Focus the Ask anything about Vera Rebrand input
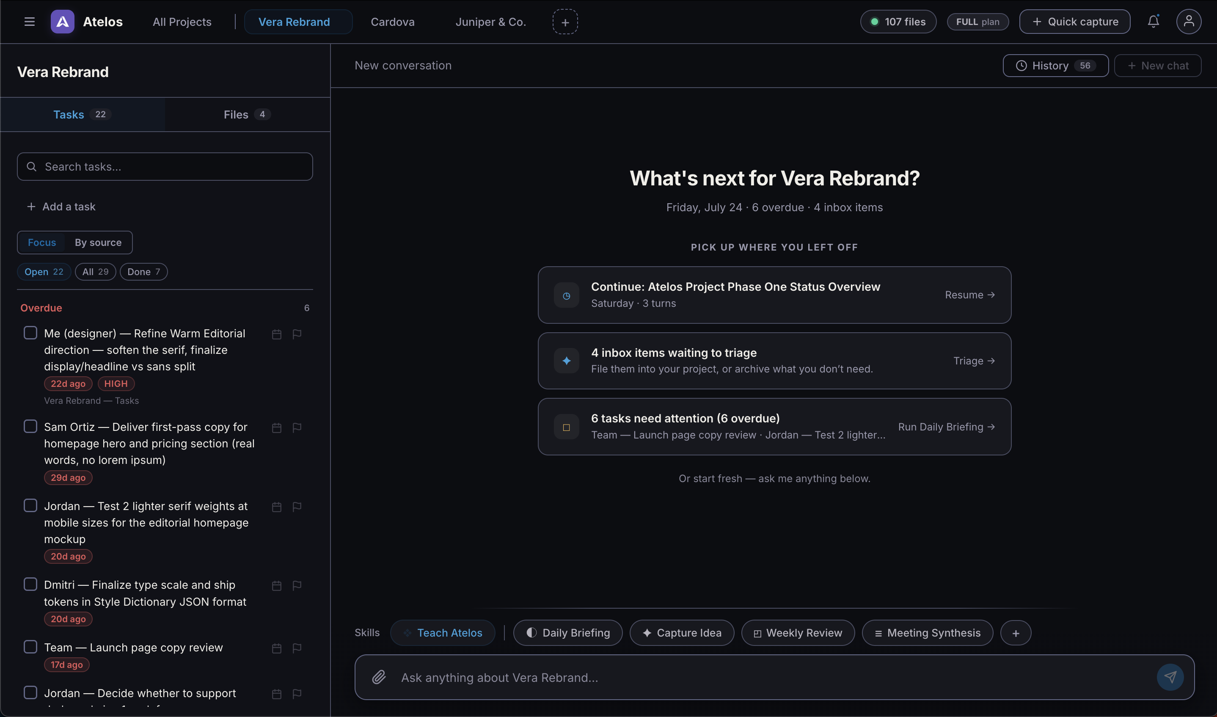Viewport: 1217px width, 717px height. 774,677
